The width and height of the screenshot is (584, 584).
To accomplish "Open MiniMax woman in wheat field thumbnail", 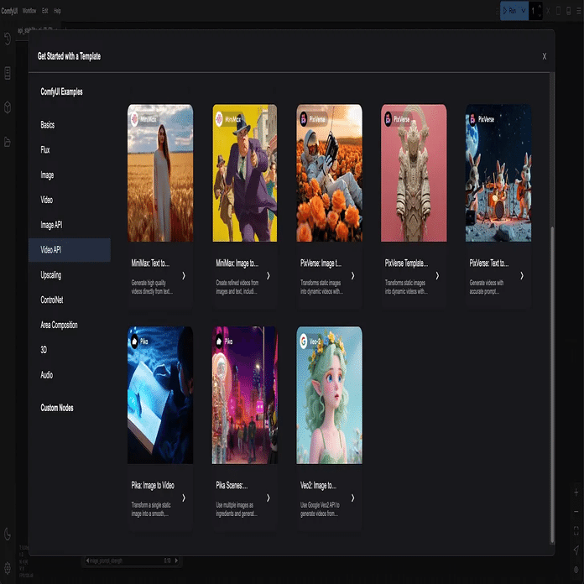I will (x=160, y=173).
